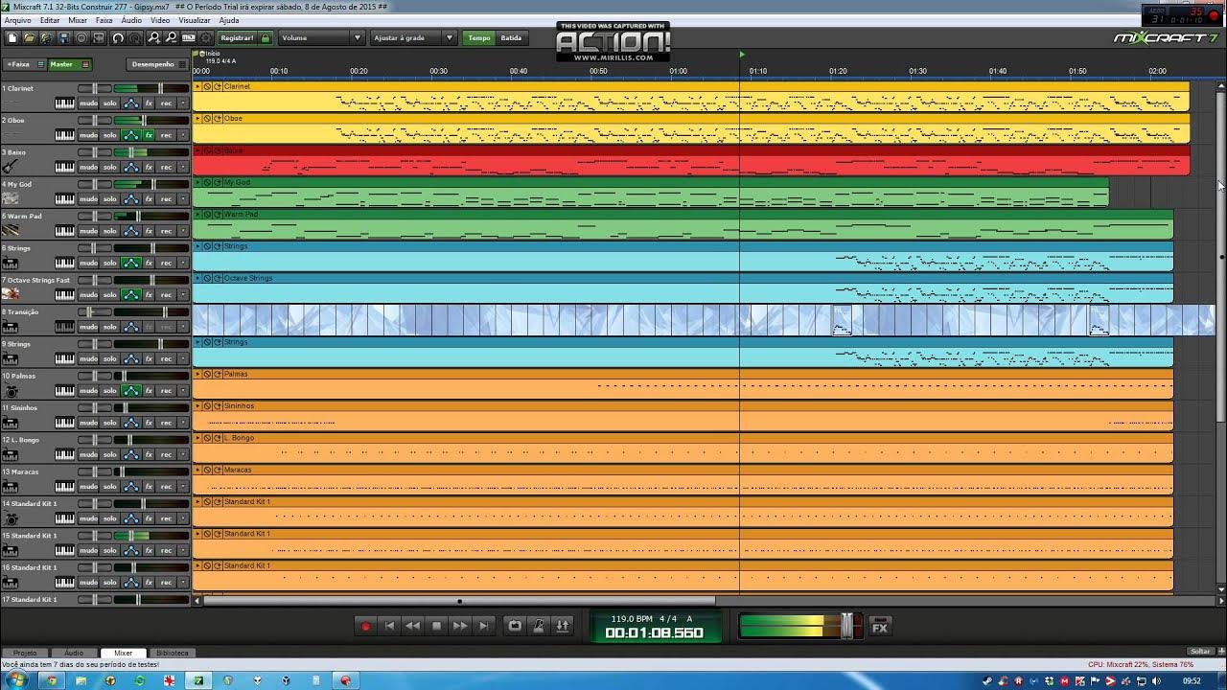Open fx on the Oboe track
Image resolution: width=1227 pixels, height=690 pixels.
[x=149, y=135]
